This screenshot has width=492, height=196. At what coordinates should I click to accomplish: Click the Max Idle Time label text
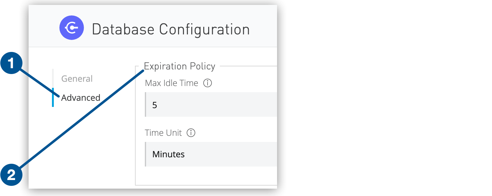point(172,83)
